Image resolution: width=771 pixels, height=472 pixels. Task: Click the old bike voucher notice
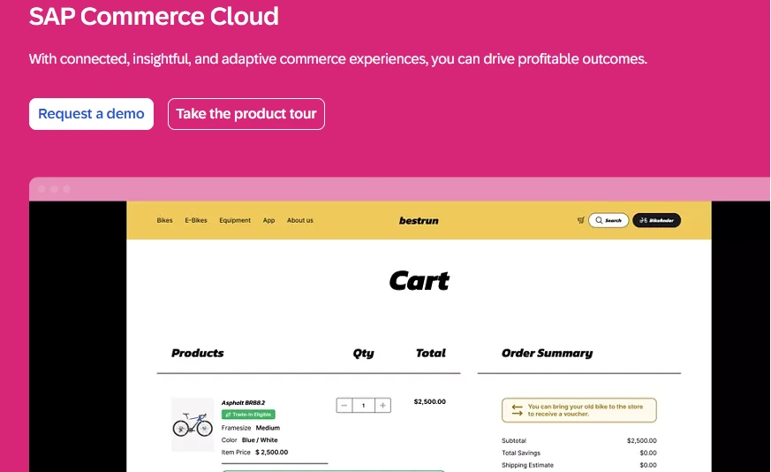click(578, 410)
